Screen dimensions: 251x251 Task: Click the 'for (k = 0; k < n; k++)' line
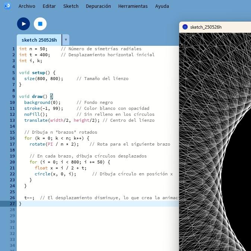click(x=57, y=138)
